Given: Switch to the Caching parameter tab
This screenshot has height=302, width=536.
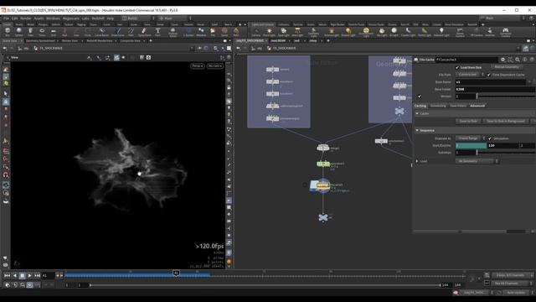Looking at the screenshot, I should tap(420, 106).
